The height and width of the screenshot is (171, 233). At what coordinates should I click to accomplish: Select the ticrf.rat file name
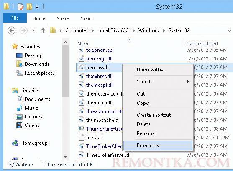tap(94, 138)
